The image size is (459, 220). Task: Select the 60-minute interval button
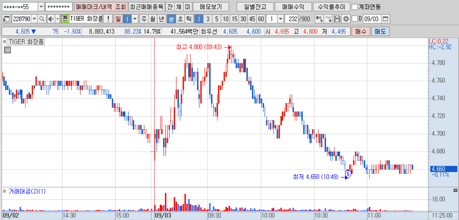pyautogui.click(x=261, y=19)
